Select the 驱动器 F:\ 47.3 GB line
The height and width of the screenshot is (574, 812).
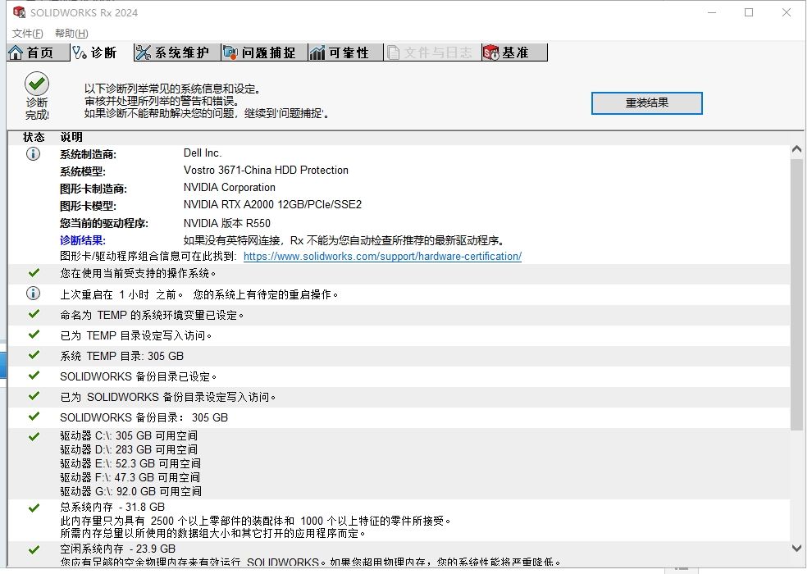(130, 478)
